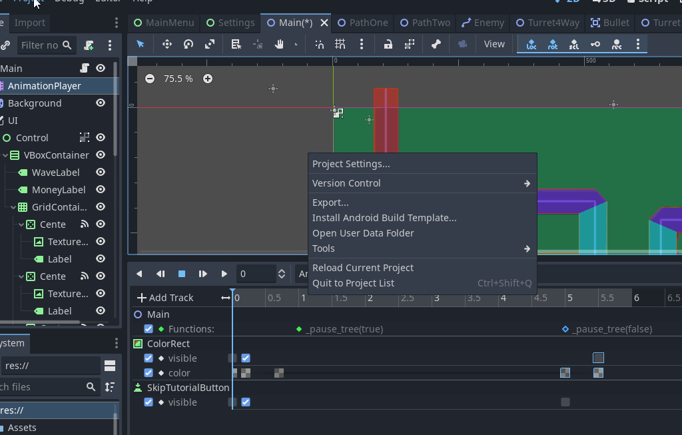Switch to the Enemy scene tab
This screenshot has width=682, height=435.
(483, 23)
